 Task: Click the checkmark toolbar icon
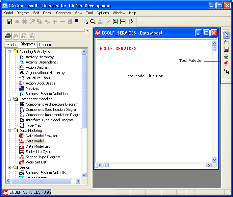[x=108, y=22]
